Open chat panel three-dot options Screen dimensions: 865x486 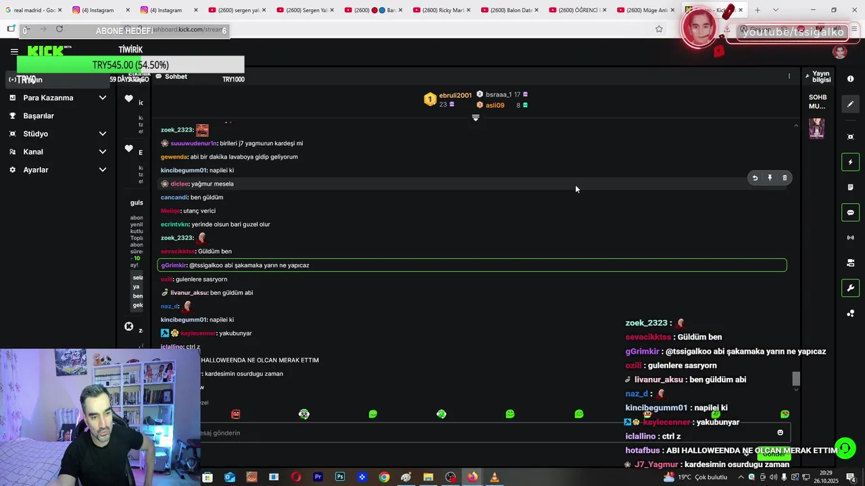pos(789,76)
